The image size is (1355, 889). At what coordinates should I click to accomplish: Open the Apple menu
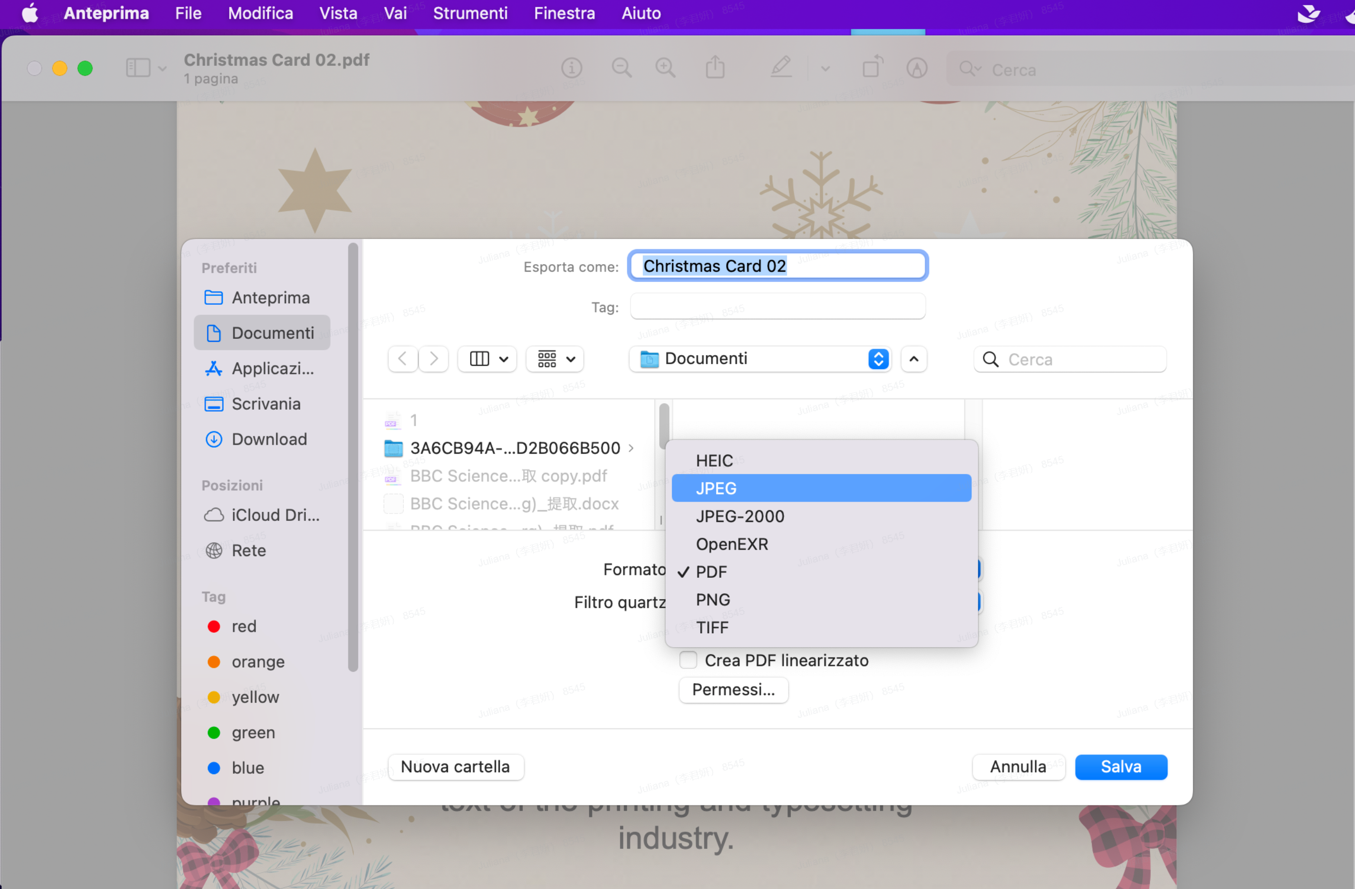point(30,12)
